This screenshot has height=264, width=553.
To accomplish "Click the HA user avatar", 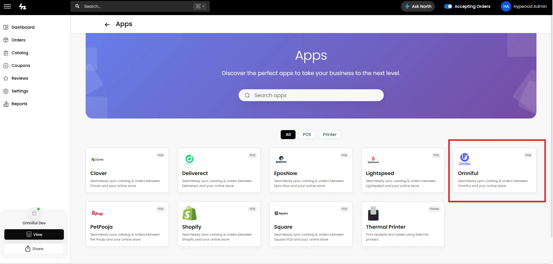I will click(506, 6).
